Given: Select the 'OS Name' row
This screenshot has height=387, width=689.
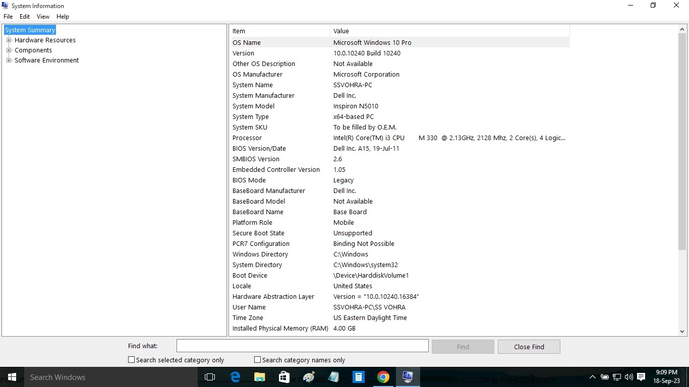Looking at the screenshot, I should (400, 43).
